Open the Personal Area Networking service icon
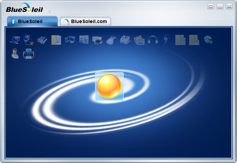The width and height of the screenshot is (237, 163). [15, 40]
